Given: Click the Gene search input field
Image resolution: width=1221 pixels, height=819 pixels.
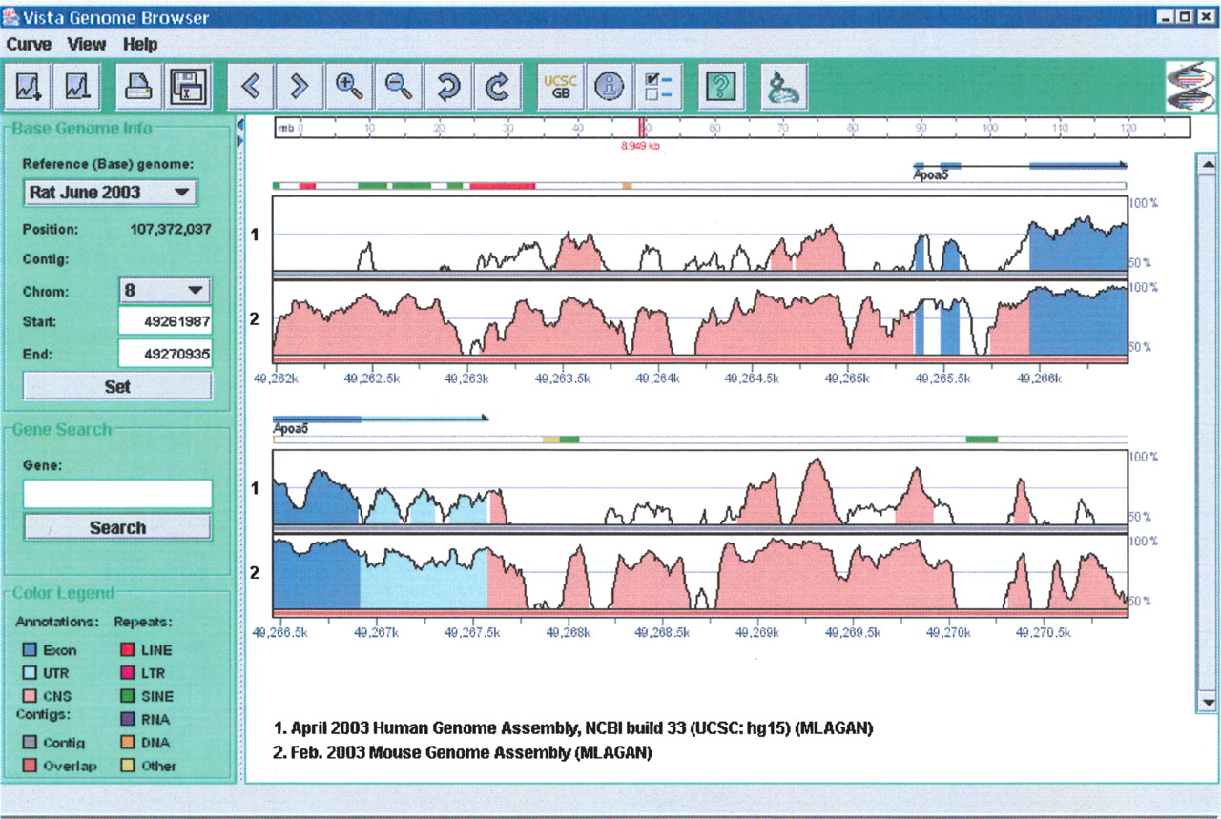Looking at the screenshot, I should coord(117,493).
